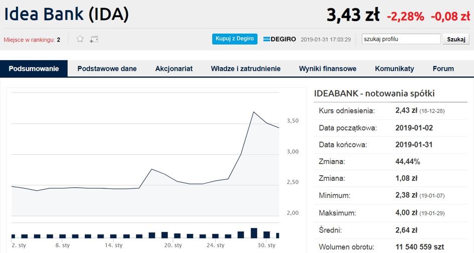Focus the szukaj profilu search field

pos(401,39)
